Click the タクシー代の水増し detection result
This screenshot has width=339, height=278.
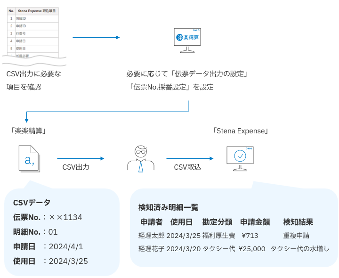(x=299, y=248)
